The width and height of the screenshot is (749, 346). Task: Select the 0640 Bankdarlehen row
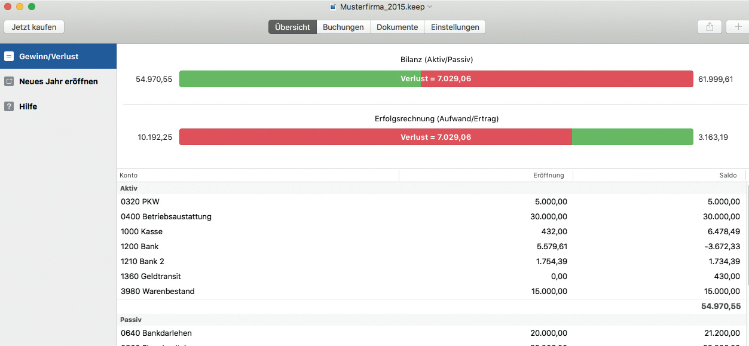pyautogui.click(x=430, y=333)
